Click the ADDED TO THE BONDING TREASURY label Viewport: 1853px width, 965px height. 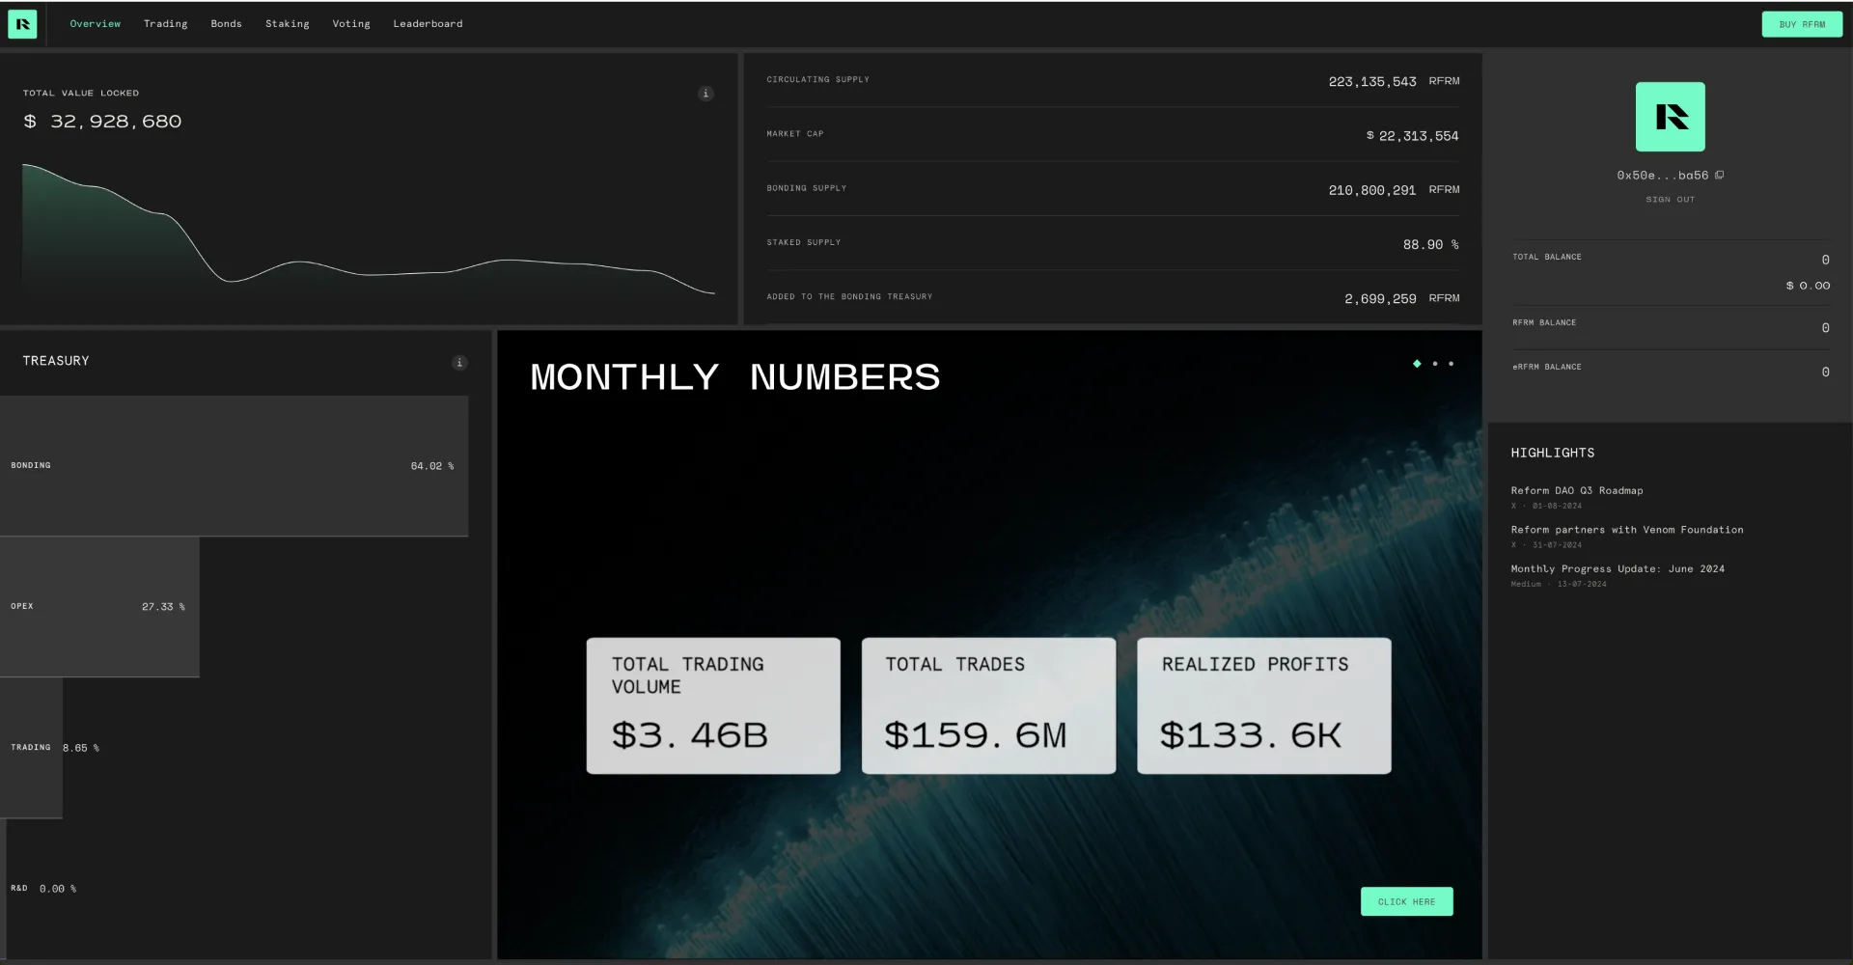pyautogui.click(x=849, y=296)
